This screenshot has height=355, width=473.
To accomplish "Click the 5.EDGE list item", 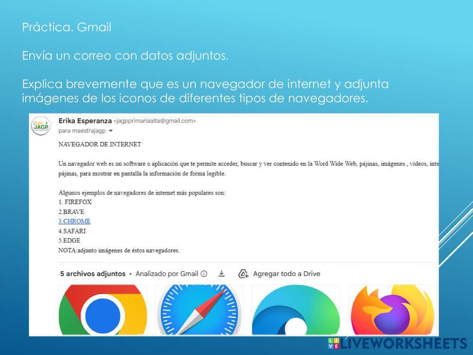I will pos(69,240).
